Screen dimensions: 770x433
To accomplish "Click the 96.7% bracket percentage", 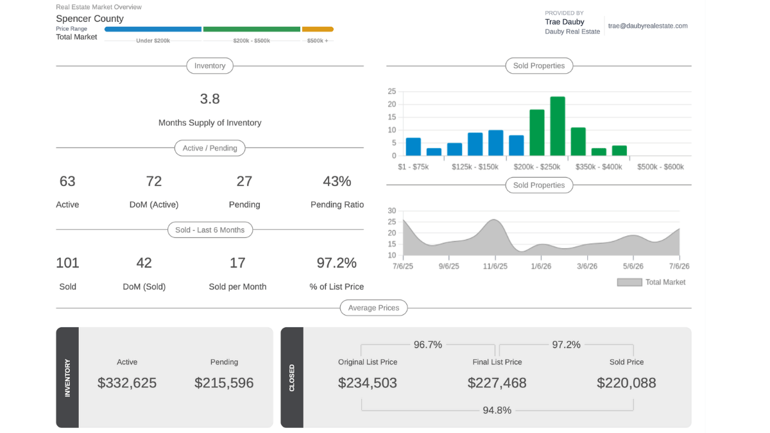I will pyautogui.click(x=428, y=344).
